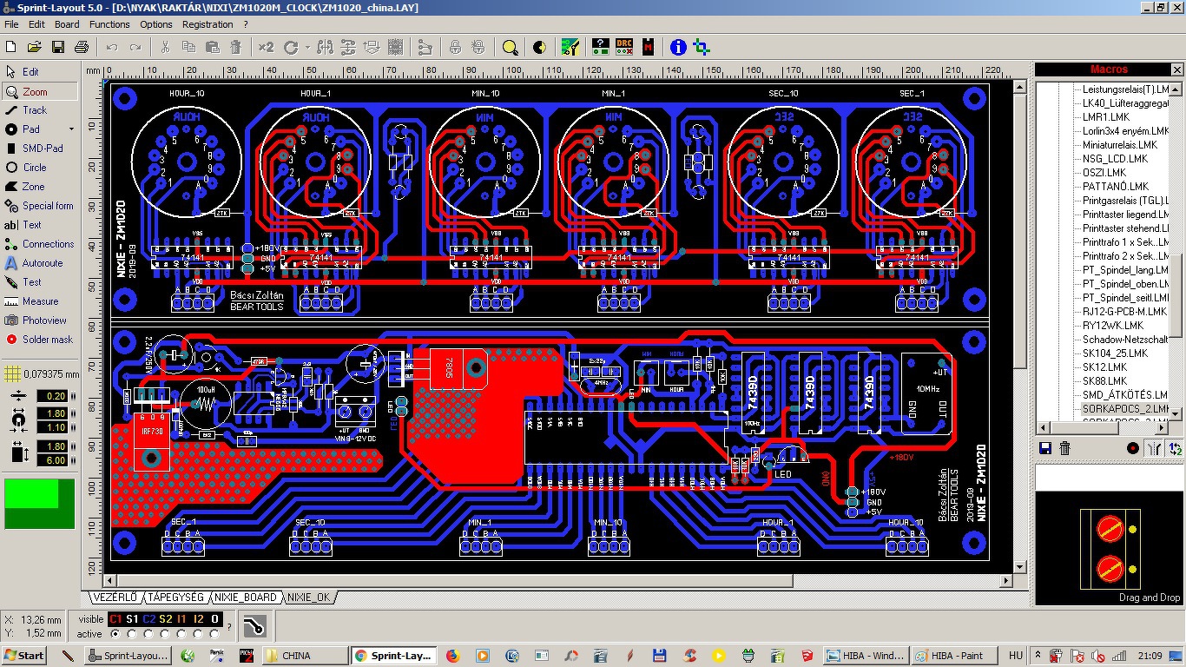The image size is (1186, 667).
Task: Click the green layer color preview swatch
Action: (39, 504)
